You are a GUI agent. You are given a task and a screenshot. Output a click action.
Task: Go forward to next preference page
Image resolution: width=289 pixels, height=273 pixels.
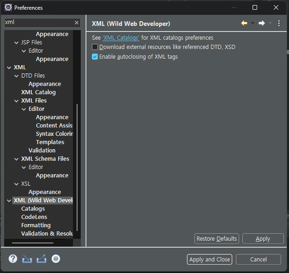(x=262, y=23)
